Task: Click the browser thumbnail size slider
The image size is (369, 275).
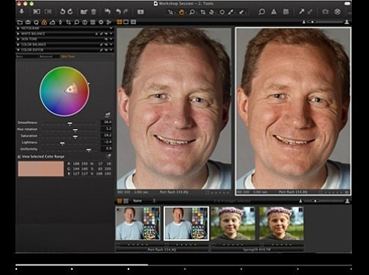Action: [323, 201]
